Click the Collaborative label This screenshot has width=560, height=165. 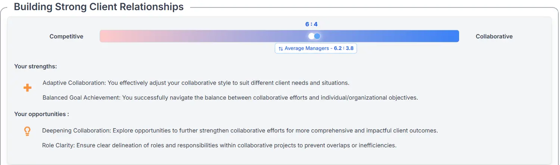click(494, 36)
